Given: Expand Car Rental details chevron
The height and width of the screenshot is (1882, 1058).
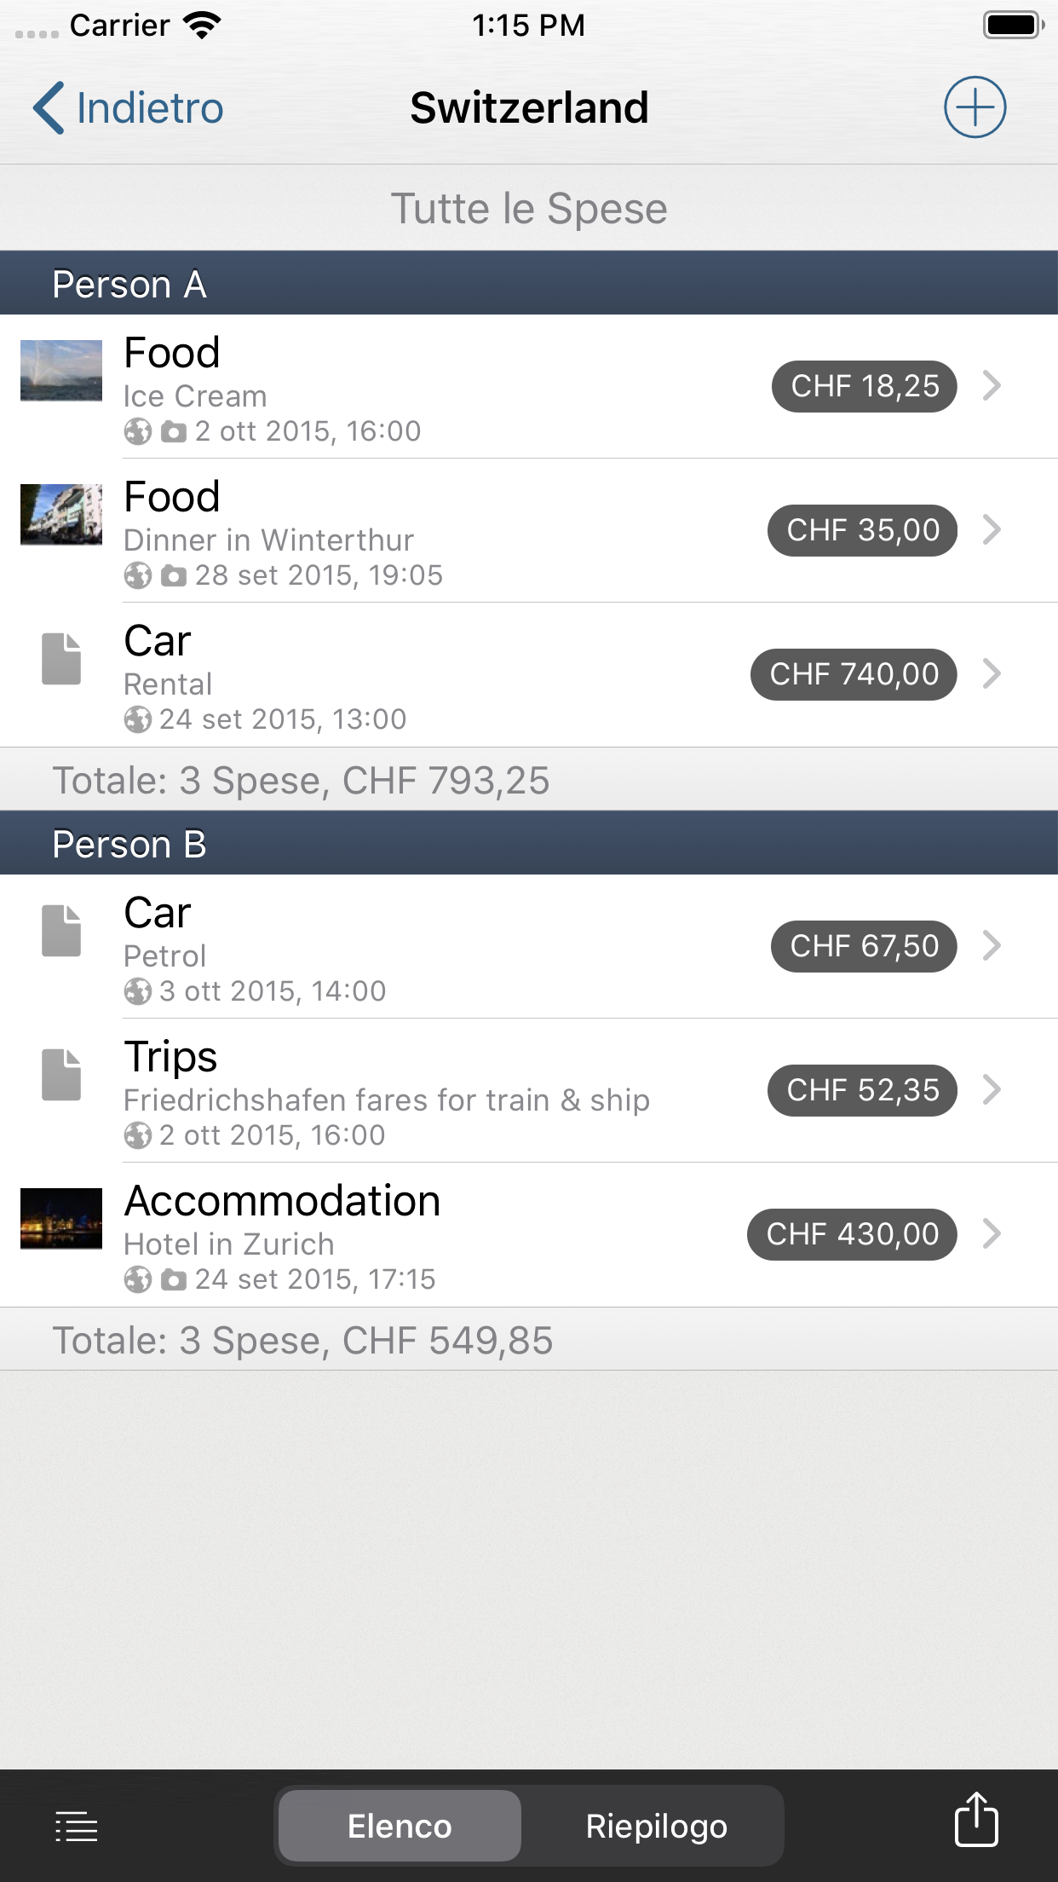Looking at the screenshot, I should 992,674.
